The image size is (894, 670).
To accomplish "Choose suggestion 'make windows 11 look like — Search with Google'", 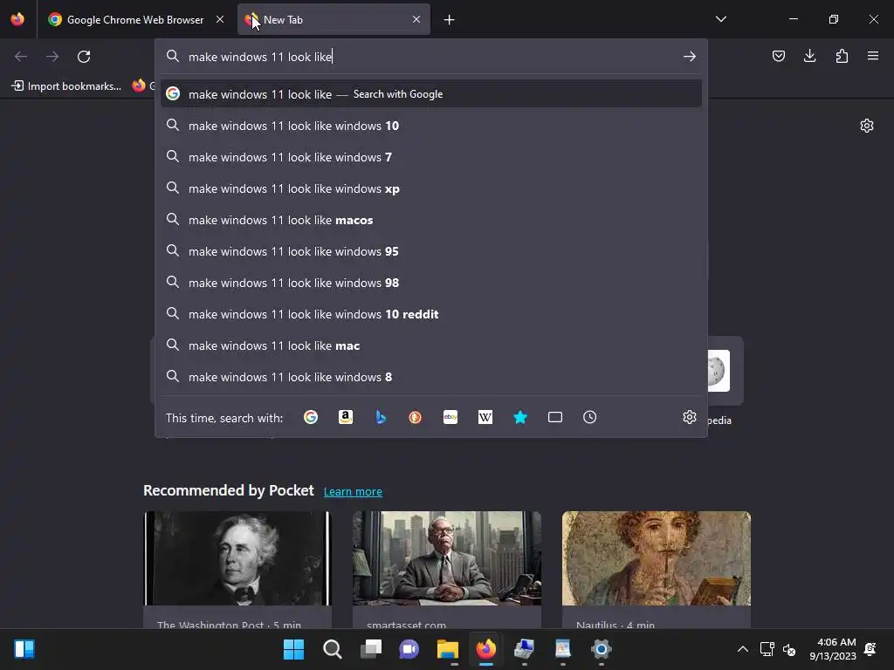I will (x=431, y=94).
